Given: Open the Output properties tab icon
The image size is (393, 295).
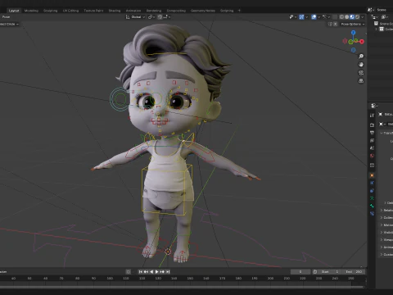Looking at the screenshot, I should click(372, 133).
